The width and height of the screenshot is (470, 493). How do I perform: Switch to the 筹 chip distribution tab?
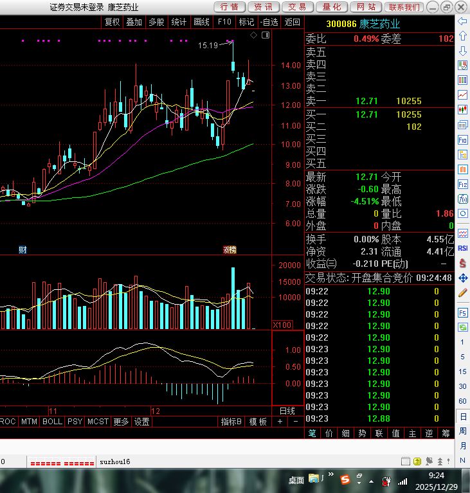point(446,433)
